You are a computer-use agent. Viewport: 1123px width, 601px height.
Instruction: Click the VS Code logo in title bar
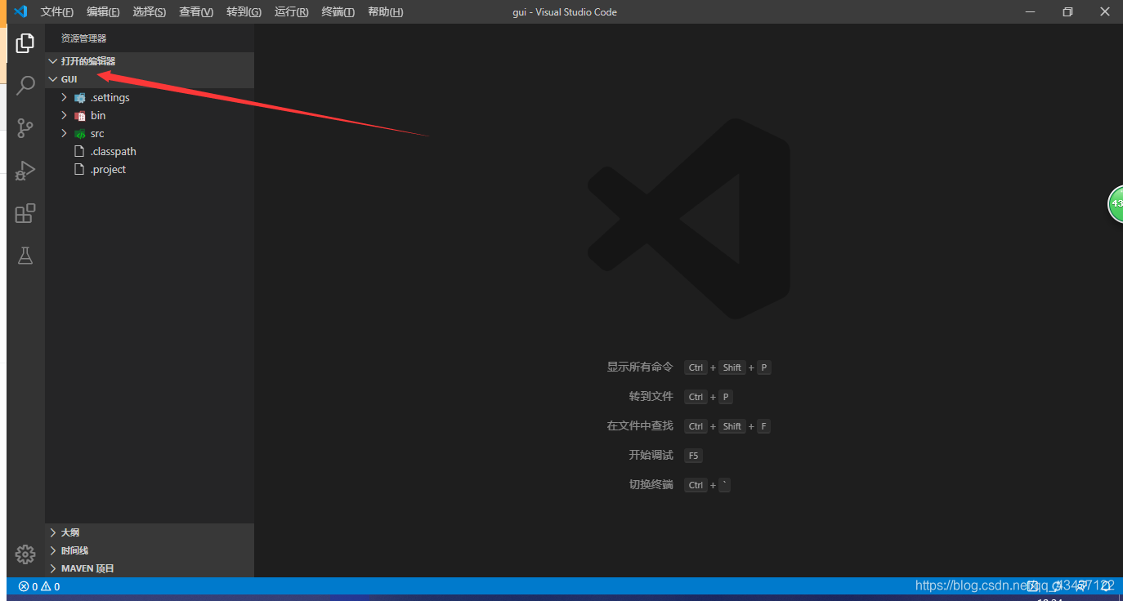(x=21, y=11)
